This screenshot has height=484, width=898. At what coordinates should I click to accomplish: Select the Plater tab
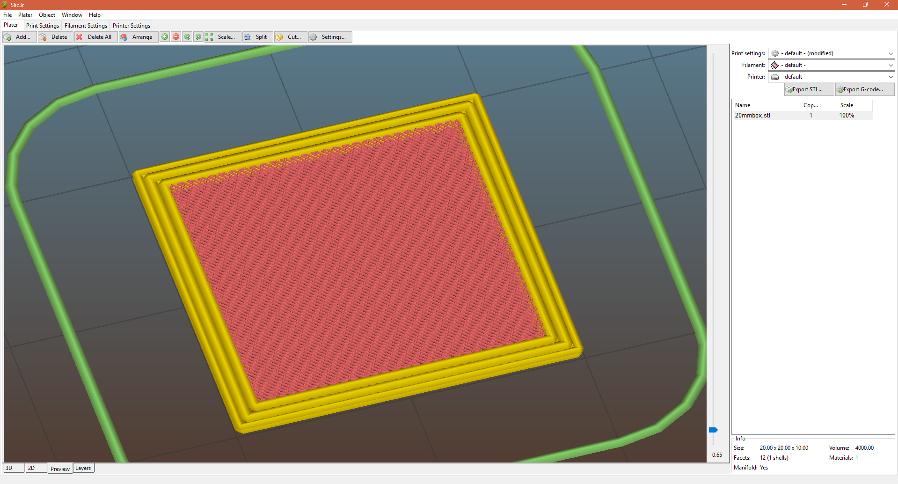point(11,25)
